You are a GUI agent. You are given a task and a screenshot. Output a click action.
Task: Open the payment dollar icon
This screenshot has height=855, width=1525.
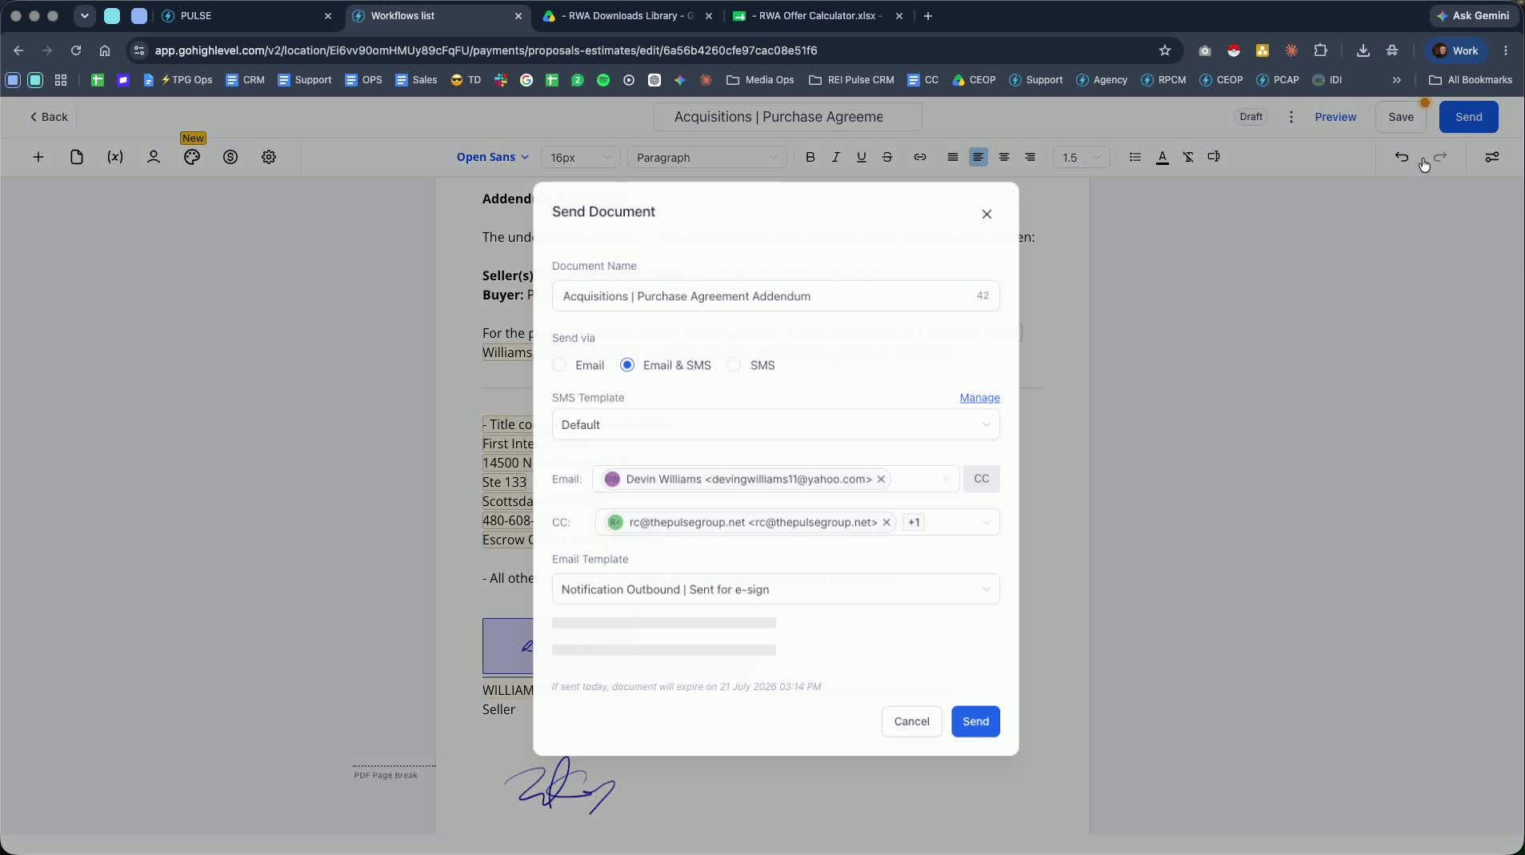pyautogui.click(x=230, y=157)
